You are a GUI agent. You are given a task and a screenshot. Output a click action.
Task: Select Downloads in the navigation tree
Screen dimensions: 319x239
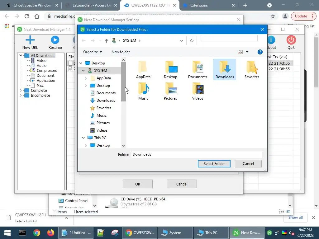coord(106,101)
